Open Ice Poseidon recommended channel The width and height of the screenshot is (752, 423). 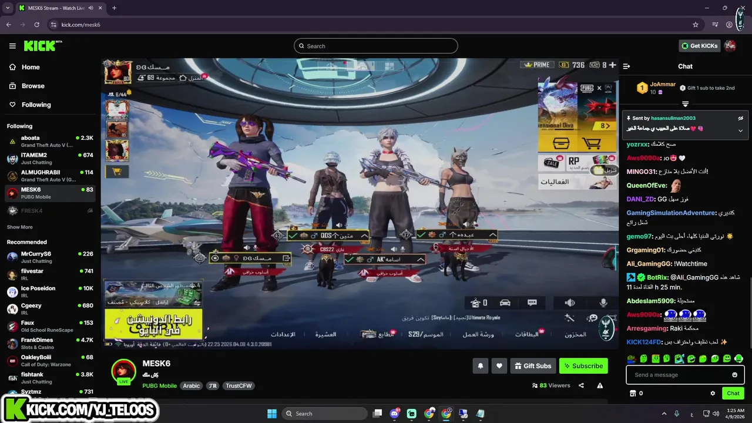(50, 291)
